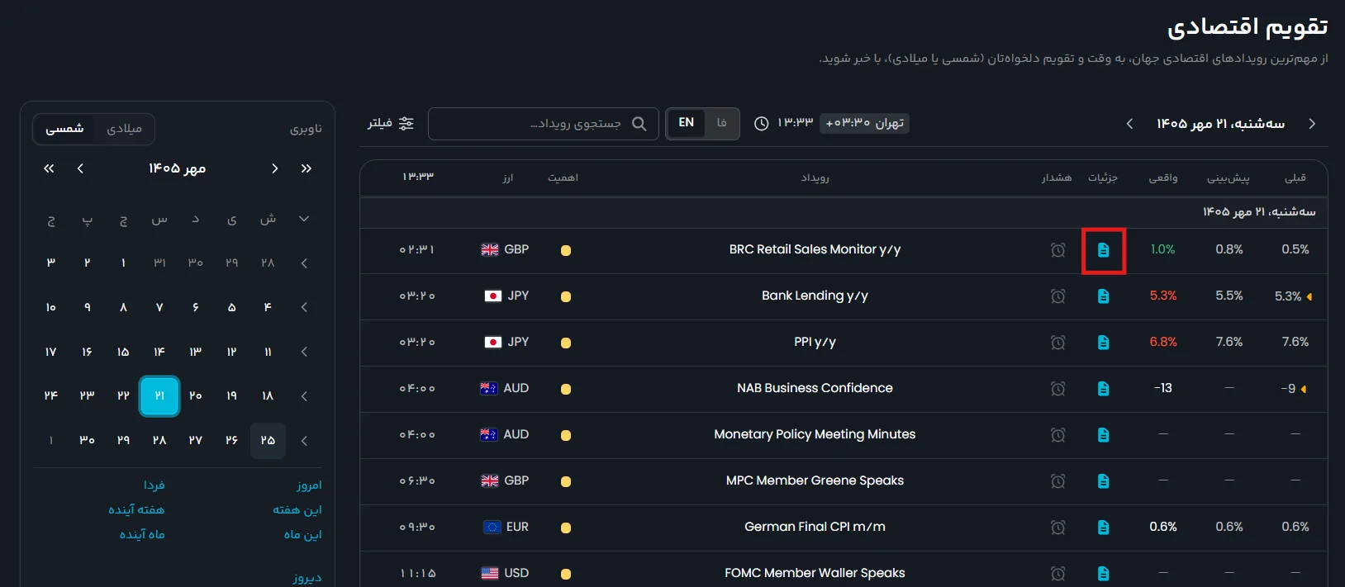The width and height of the screenshot is (1345, 587).
Task: Open details icon for German Final CPI m/m
Action: pos(1103,528)
